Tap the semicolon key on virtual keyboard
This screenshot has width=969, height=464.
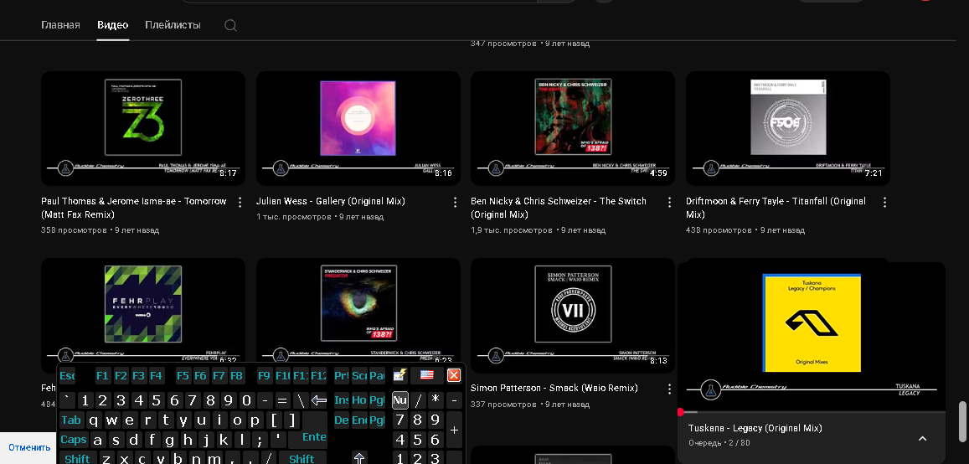point(260,440)
